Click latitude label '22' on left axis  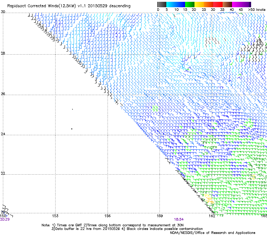(x=3, y=173)
